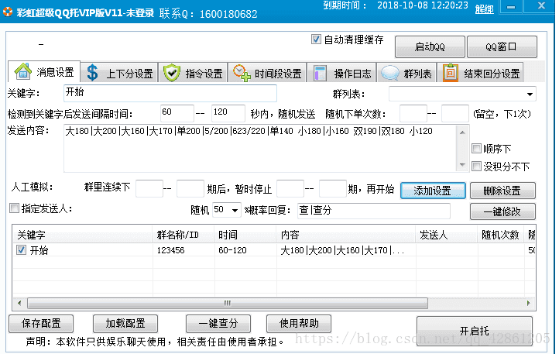This screenshot has width=559, height=354.
Task: Click the 内容 column header
Action: click(346, 235)
